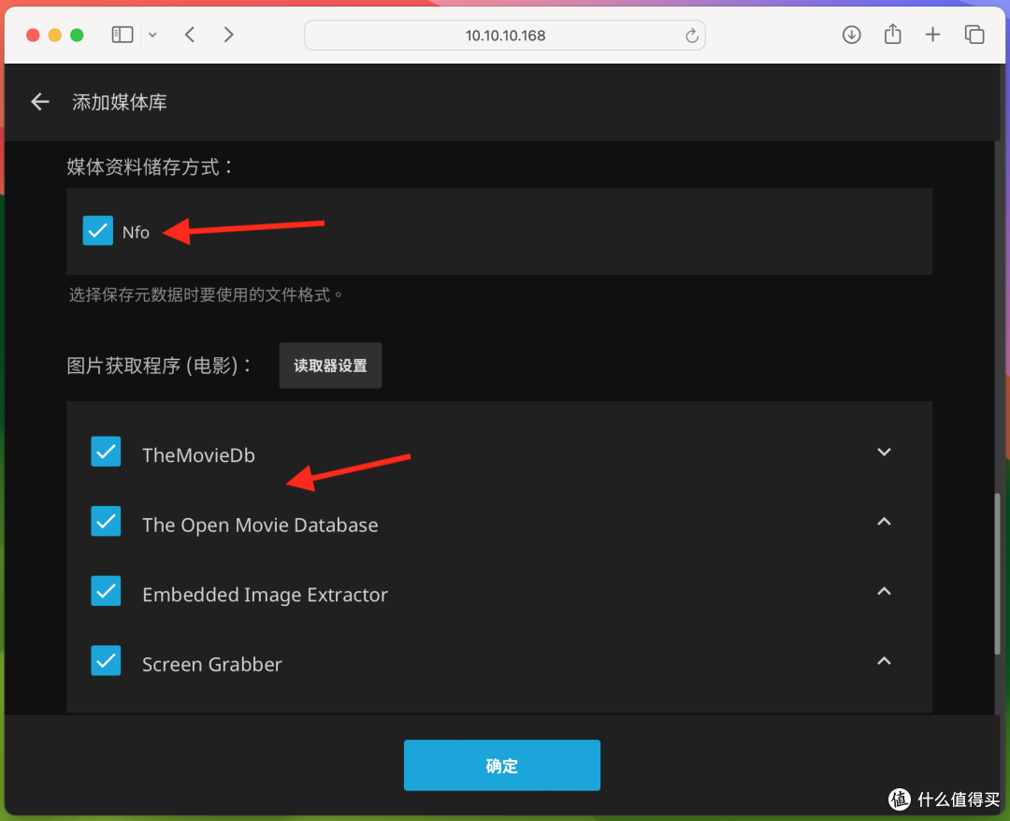
Task: Go back using the left arrow beside 添加媒体库
Action: 40,102
